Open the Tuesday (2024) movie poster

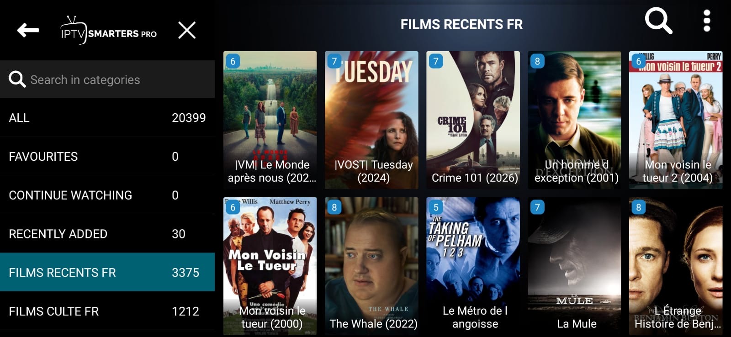click(371, 120)
